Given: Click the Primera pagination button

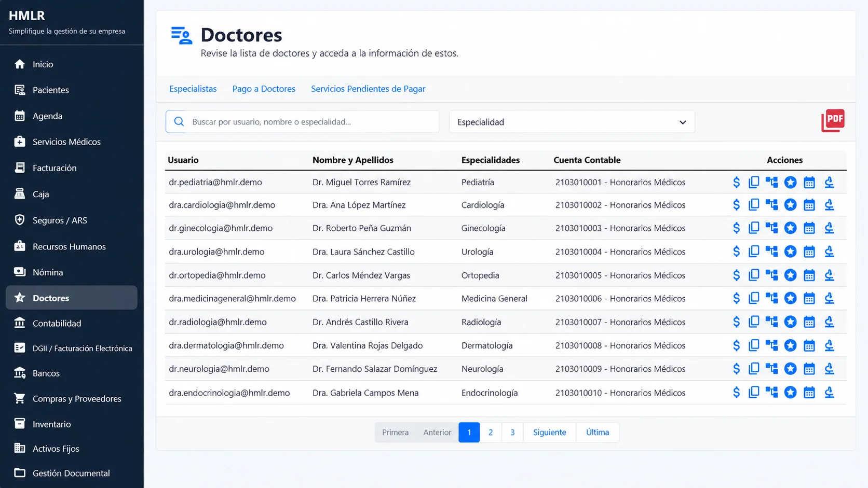Looking at the screenshot, I should tap(395, 432).
